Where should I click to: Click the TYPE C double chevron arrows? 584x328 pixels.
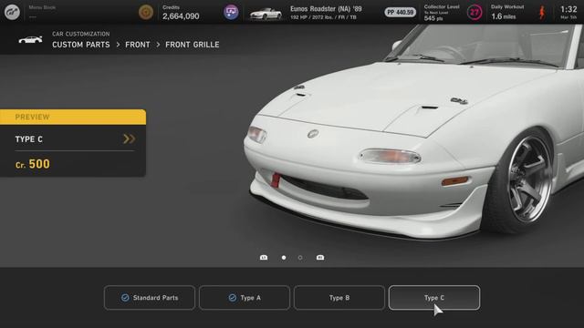(129, 139)
